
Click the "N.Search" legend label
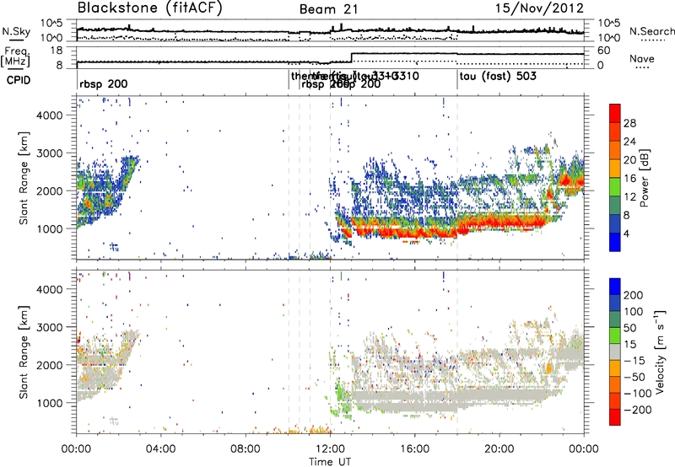coord(651,31)
